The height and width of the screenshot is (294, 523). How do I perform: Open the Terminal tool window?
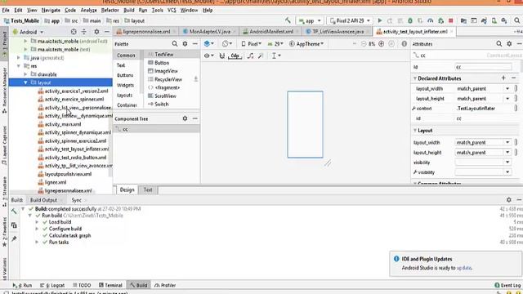pos(111,285)
